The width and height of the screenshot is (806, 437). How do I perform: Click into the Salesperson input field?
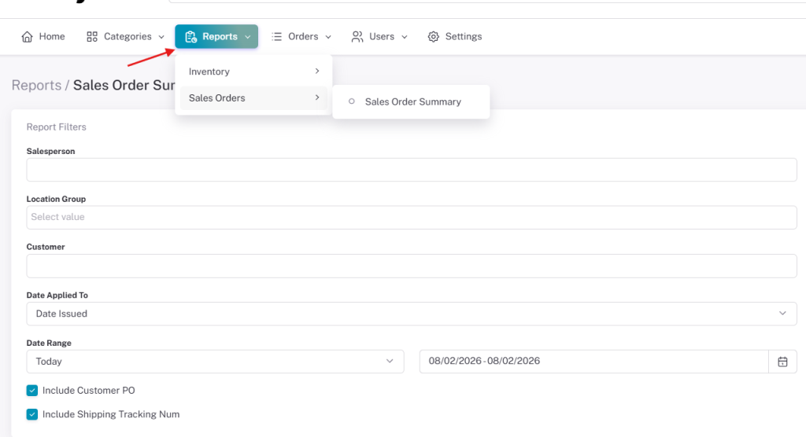click(x=411, y=170)
